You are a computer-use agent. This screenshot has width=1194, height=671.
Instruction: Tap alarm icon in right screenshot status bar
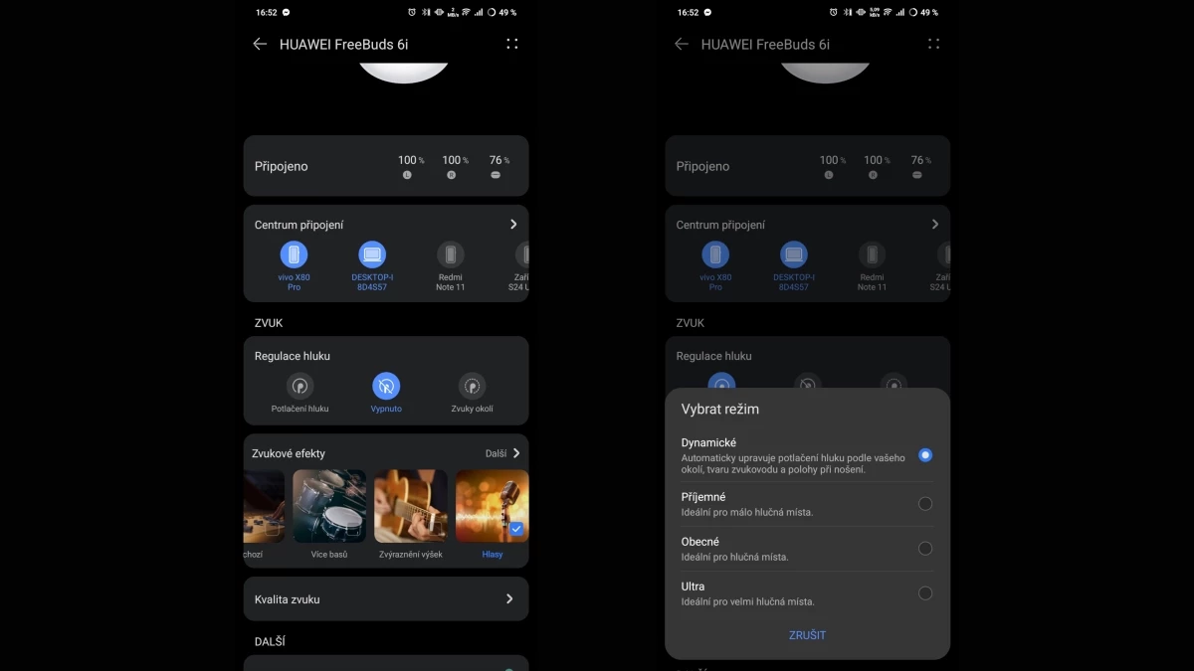(834, 13)
